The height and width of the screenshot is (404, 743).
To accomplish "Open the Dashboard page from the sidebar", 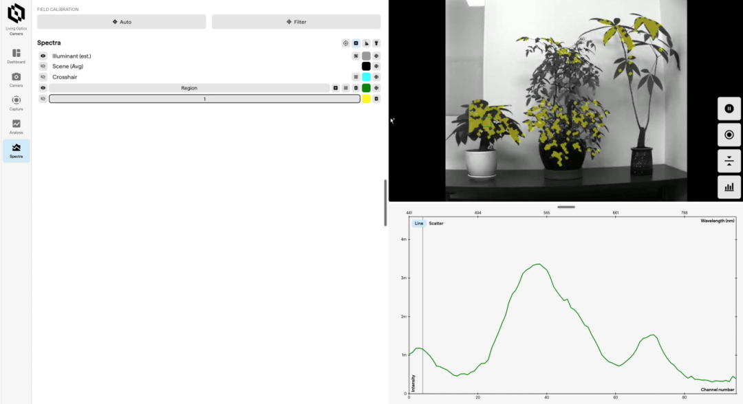I will [16, 56].
